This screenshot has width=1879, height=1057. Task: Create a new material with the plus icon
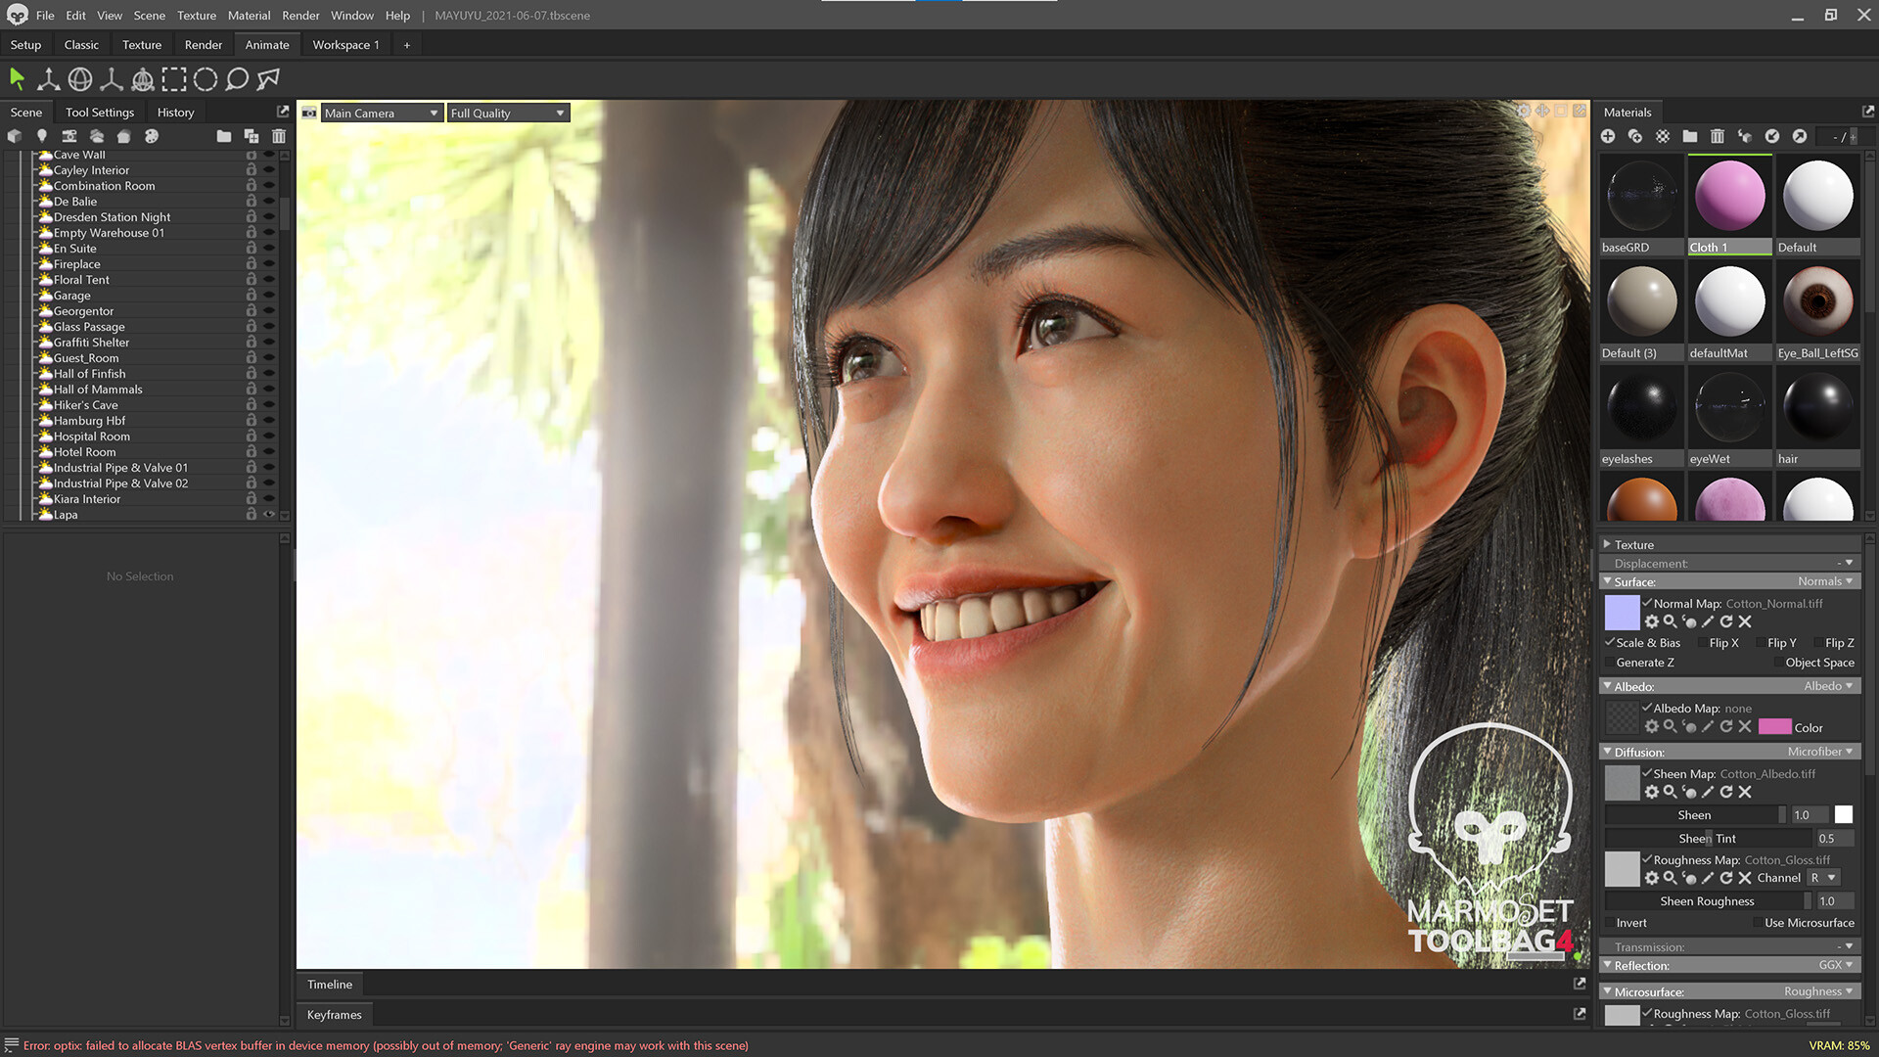[x=1608, y=136]
